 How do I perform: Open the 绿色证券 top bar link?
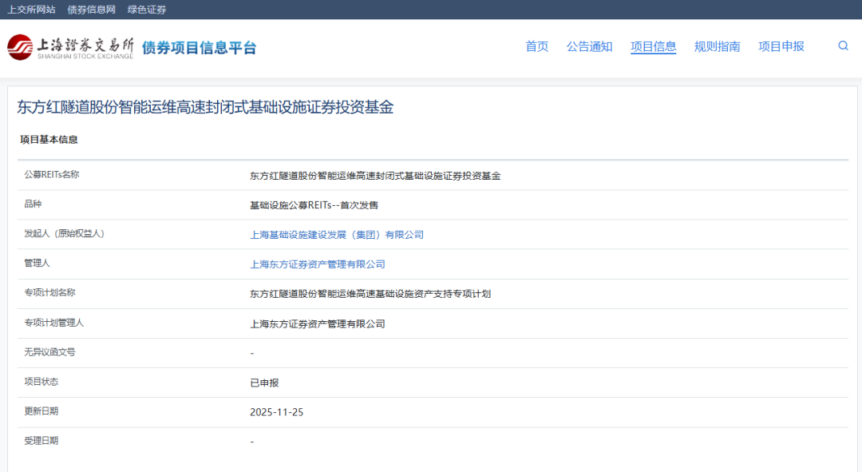point(146,10)
